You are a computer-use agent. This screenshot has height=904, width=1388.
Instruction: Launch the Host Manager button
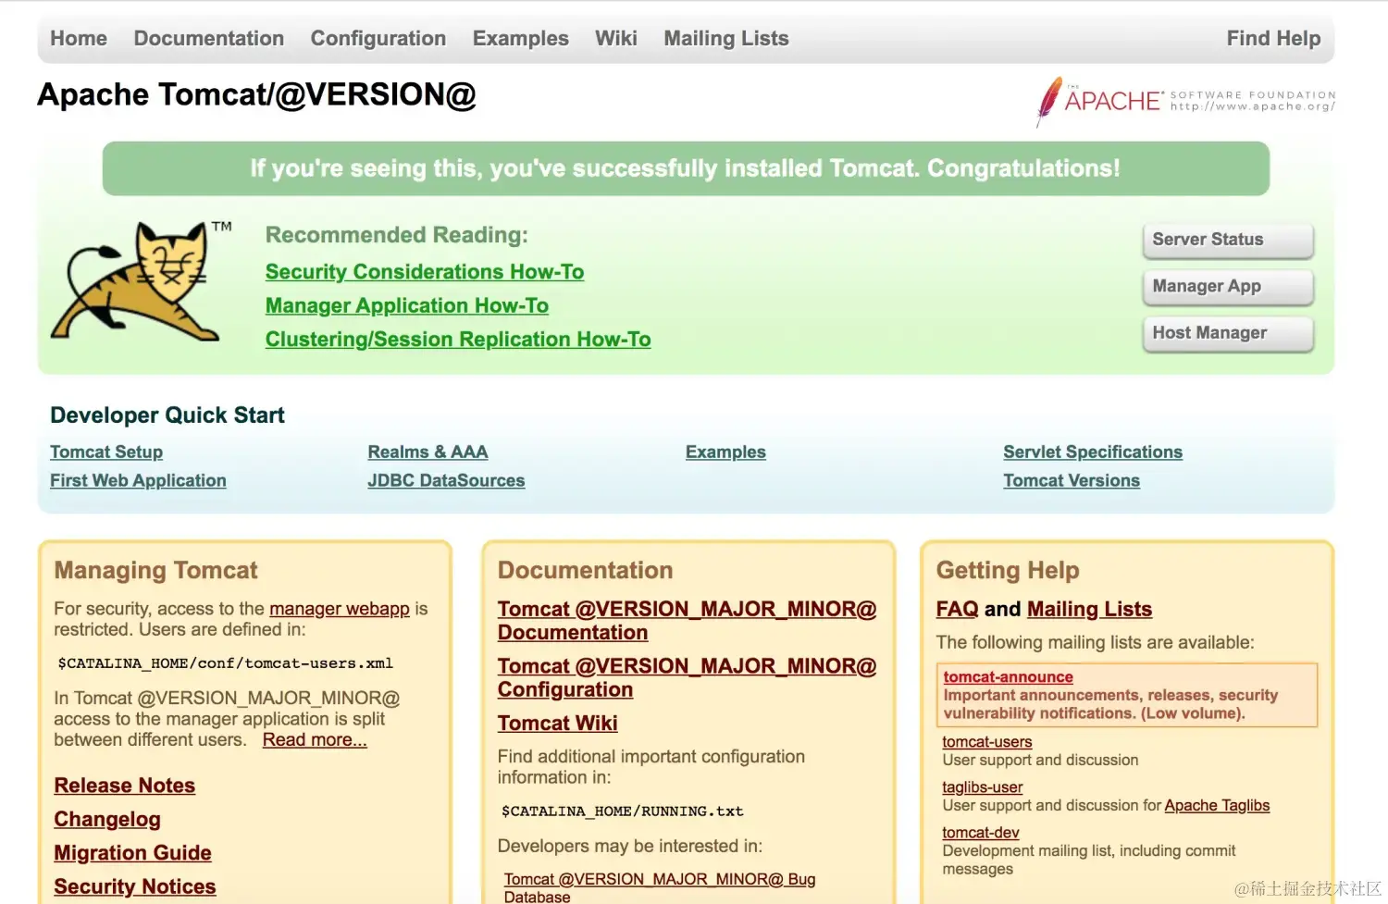pyautogui.click(x=1228, y=333)
